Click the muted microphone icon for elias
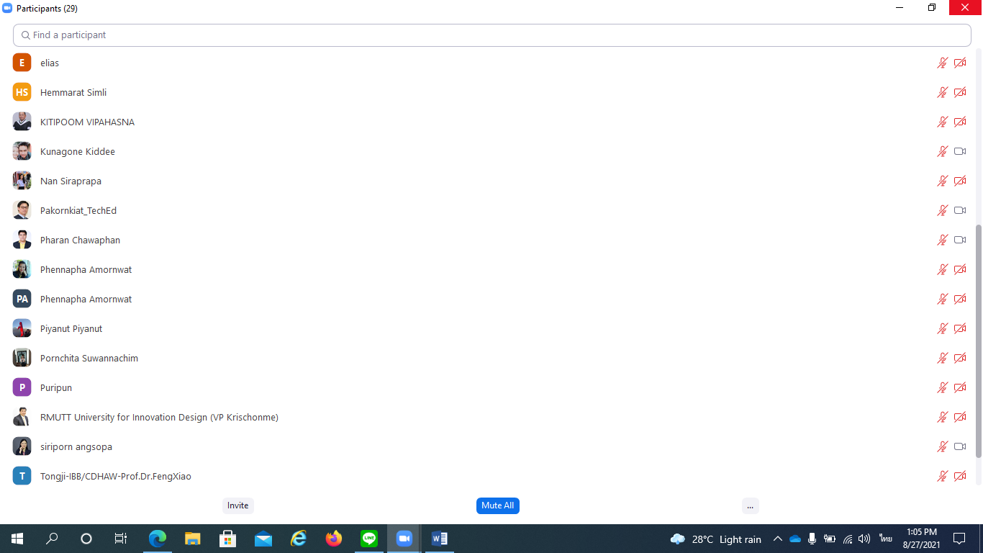Viewport: 983px width, 553px height. tap(942, 63)
